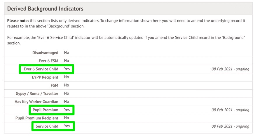Open the Service Child indicator row

[47, 126]
